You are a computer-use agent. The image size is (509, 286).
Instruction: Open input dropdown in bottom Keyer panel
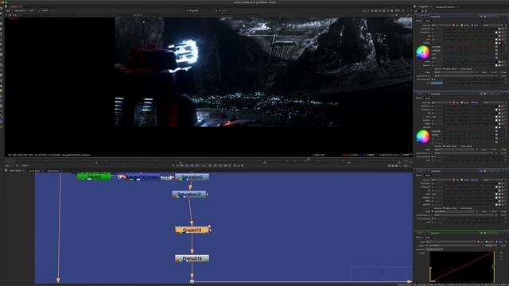[x=451, y=242]
